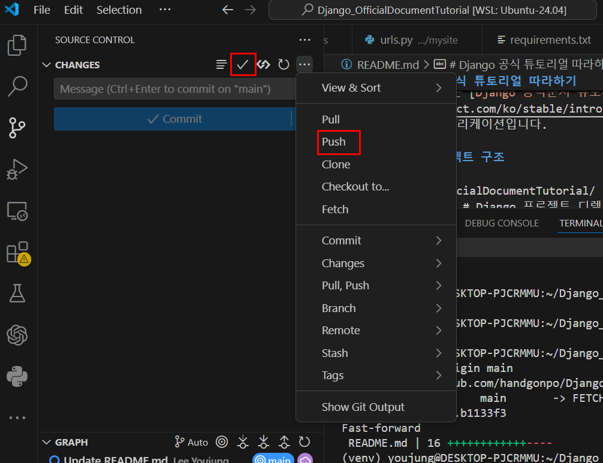Click Changes more actions ellipsis
The width and height of the screenshot is (603, 463).
pos(304,65)
